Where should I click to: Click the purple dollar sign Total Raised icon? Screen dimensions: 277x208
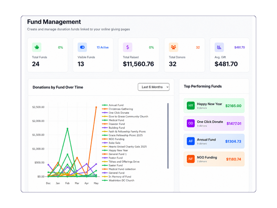(128, 47)
